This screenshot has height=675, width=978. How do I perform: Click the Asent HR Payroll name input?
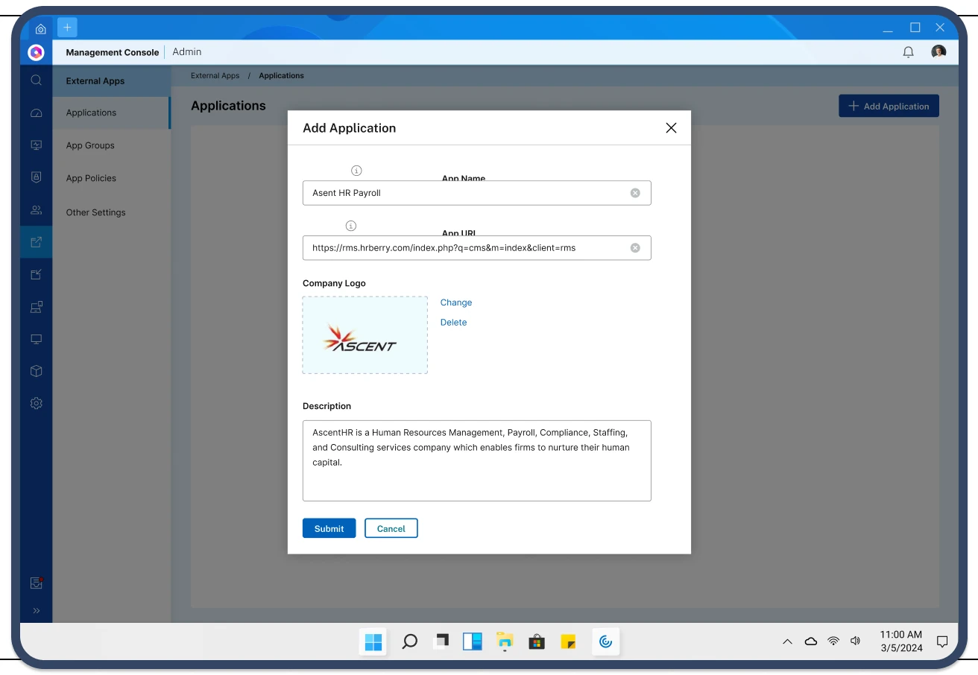pos(477,193)
